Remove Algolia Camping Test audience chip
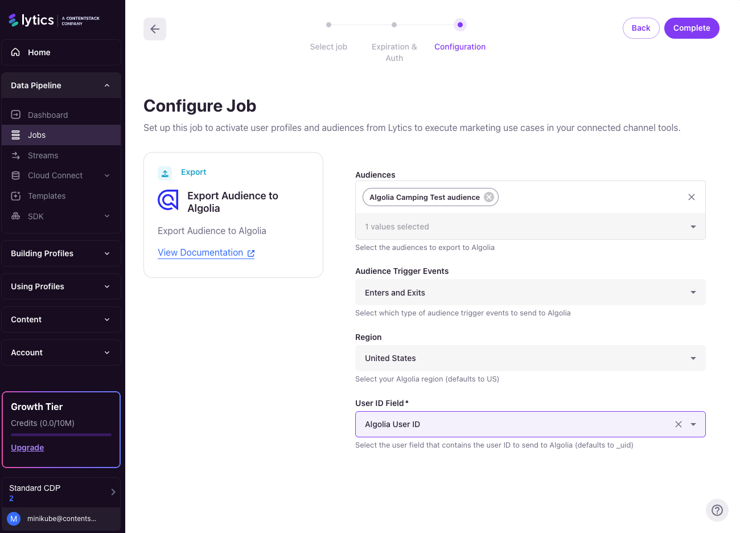 (489, 197)
